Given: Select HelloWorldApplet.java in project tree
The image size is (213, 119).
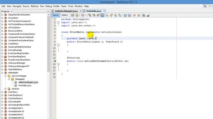Looking at the screenshot, I should click(x=28, y=82).
